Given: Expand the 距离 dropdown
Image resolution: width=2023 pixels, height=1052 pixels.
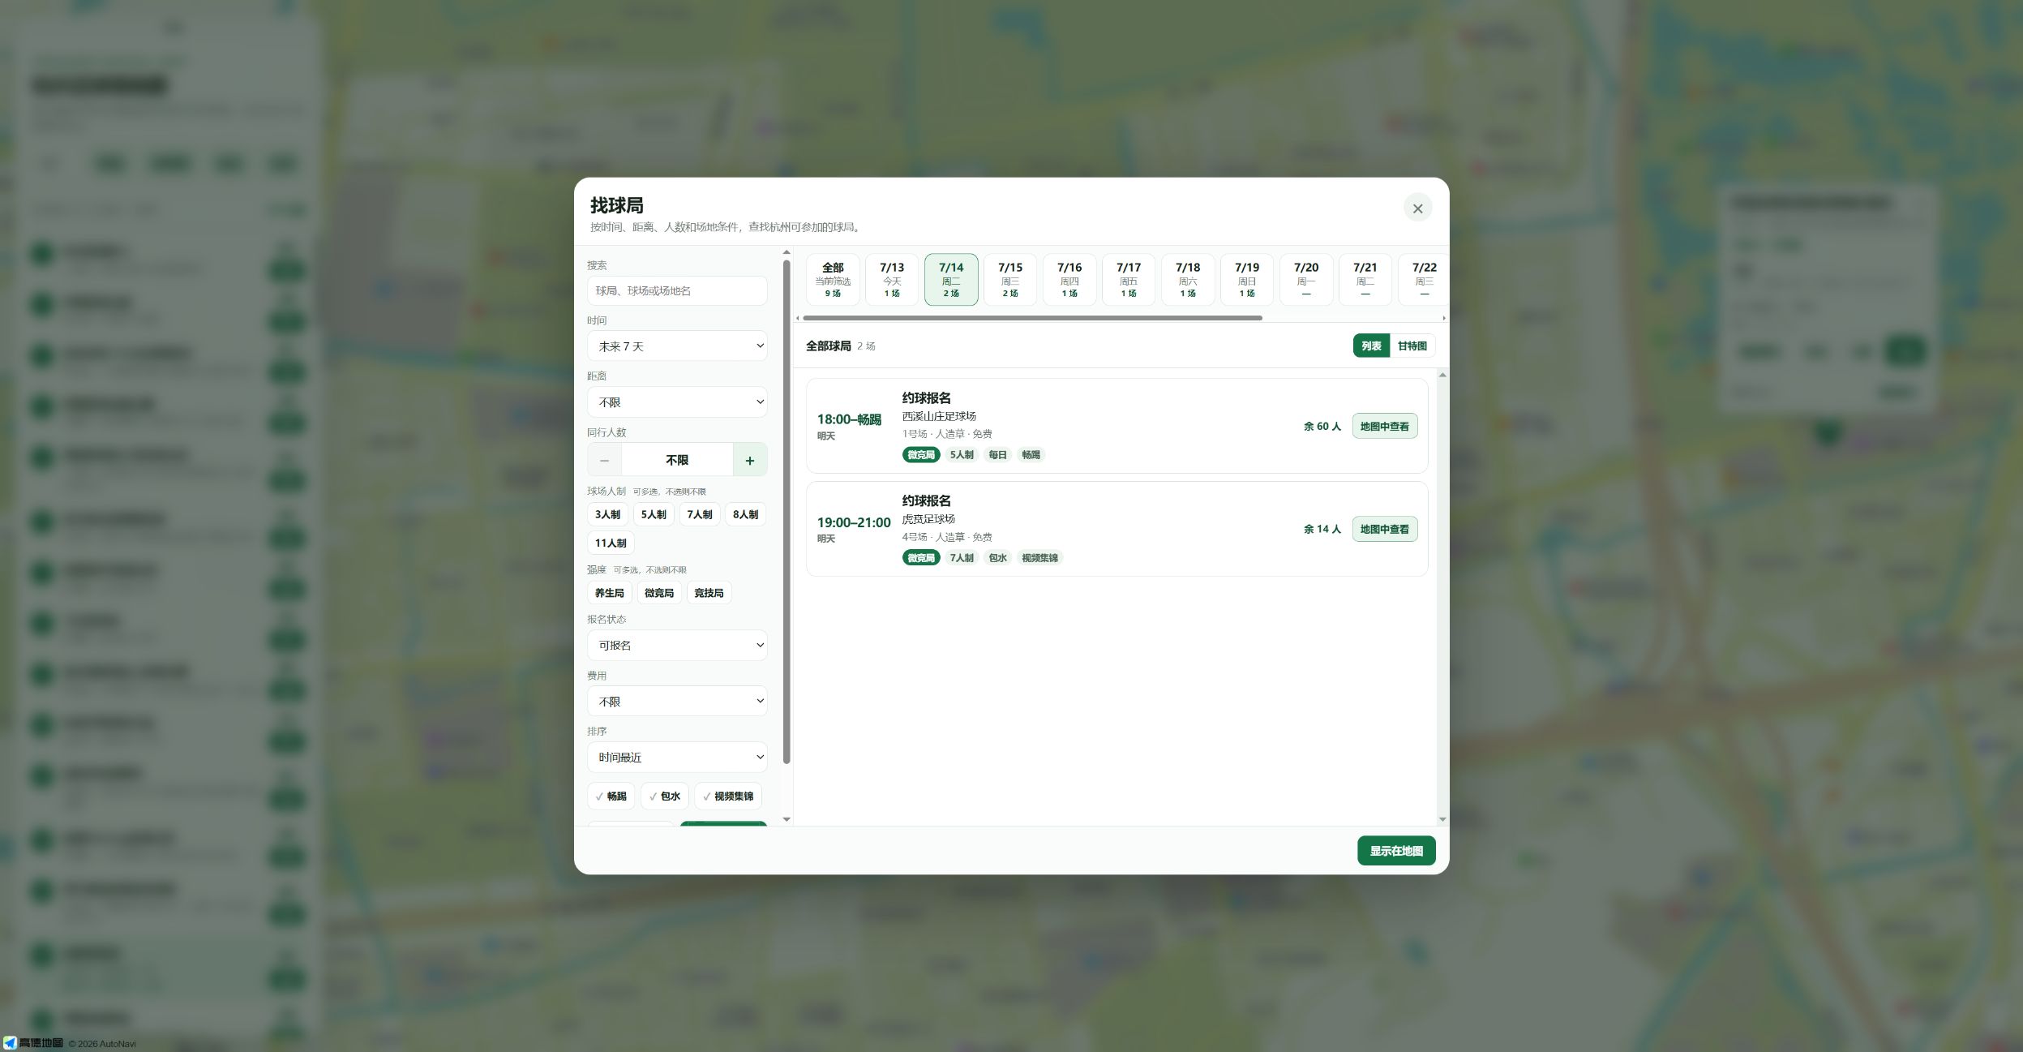Looking at the screenshot, I should (677, 402).
